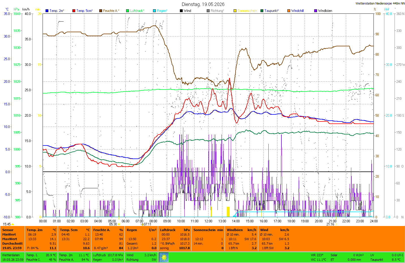
Task: Click the '1017.8 hPa' current pressure value
Action: coord(115,255)
